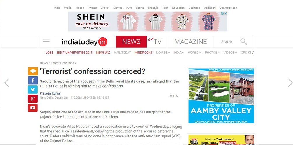The width and height of the screenshot is (293, 145).
Task: Share article on Facebook
Action: click(x=33, y=80)
